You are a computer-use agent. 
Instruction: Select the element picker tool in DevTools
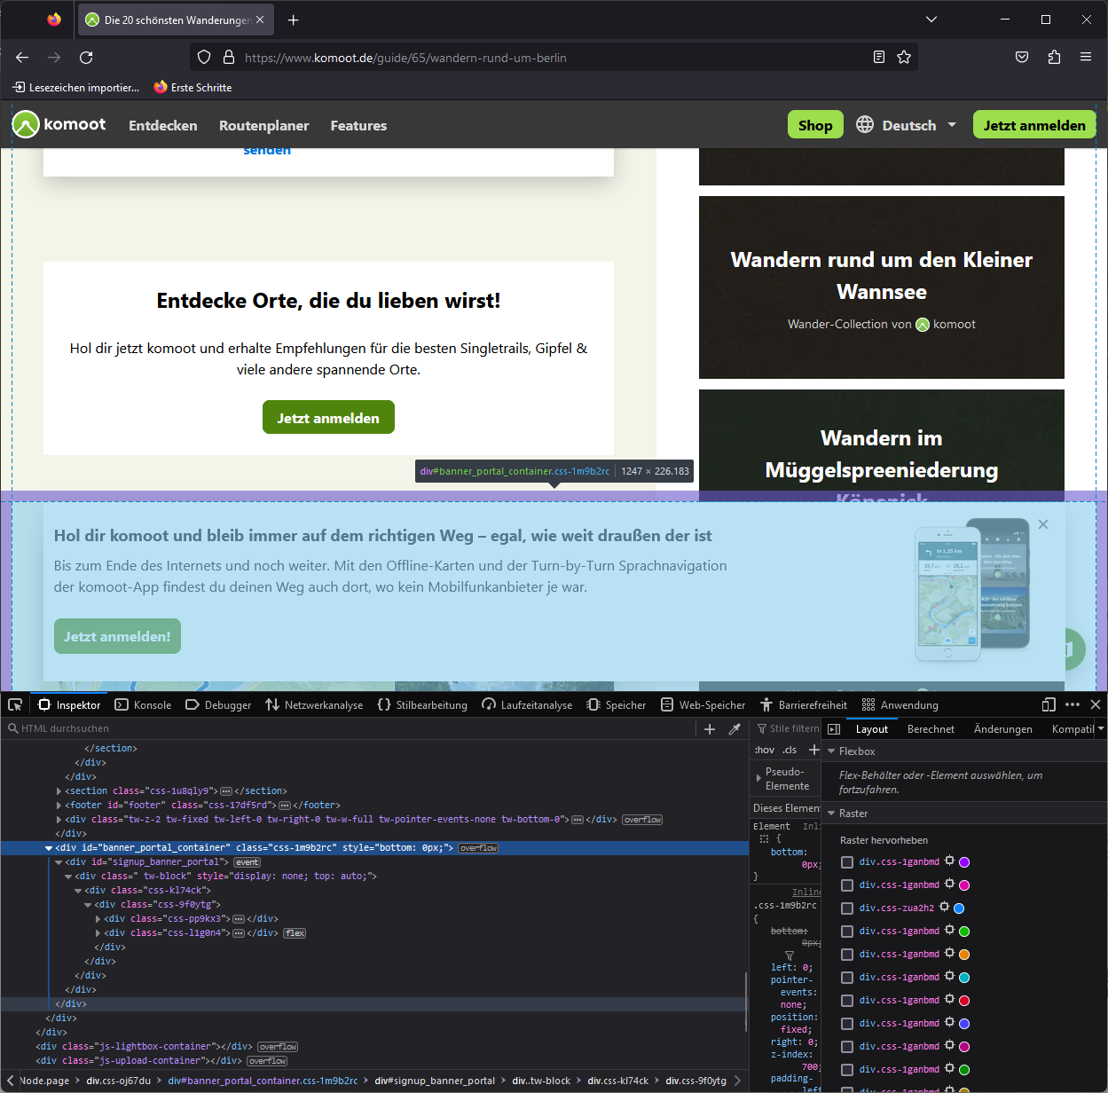click(14, 704)
